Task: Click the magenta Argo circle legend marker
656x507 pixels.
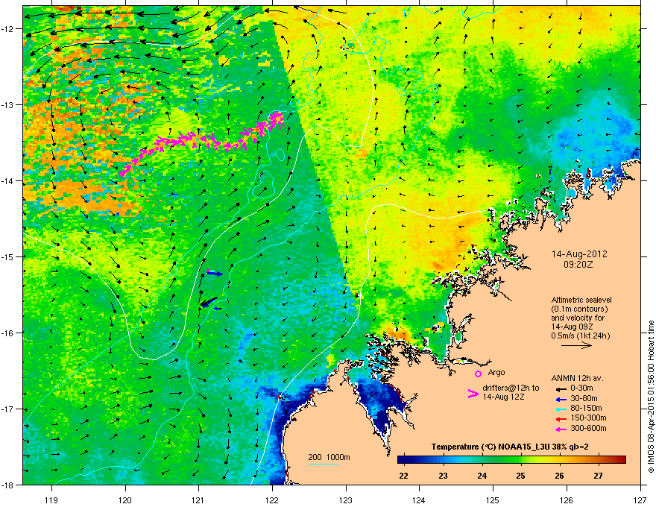Action: pyautogui.click(x=478, y=374)
